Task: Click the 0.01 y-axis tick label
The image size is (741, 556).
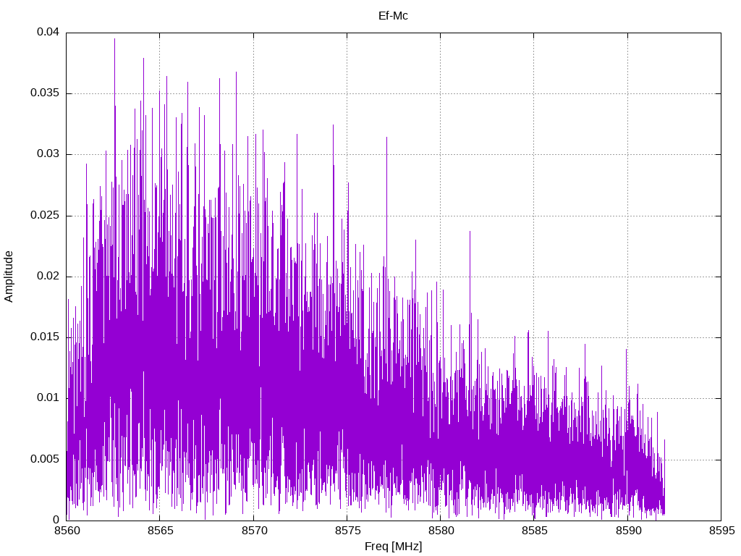Action: tap(48, 397)
